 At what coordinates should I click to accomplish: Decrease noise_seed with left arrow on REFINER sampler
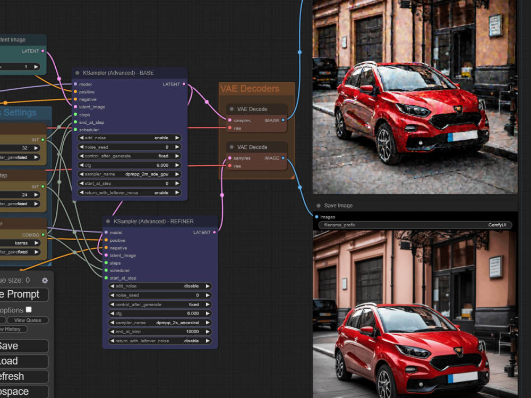pos(112,295)
